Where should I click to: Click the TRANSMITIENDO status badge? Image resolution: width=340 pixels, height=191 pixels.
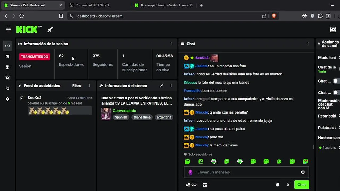coord(35,57)
